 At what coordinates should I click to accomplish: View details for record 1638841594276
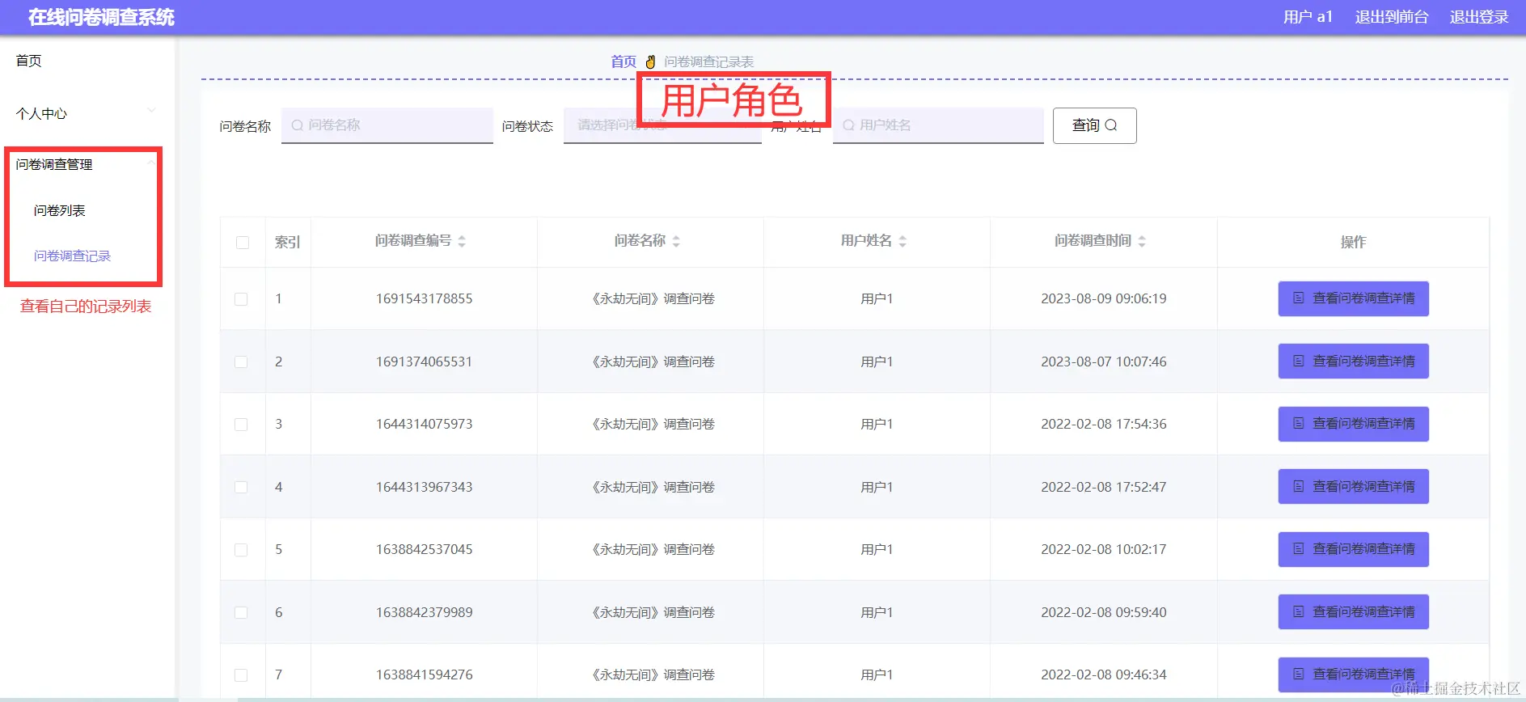click(1354, 675)
